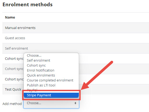Viewport: 149px width, 112px height.
Task: Click the Guest access row
Action: pyautogui.click(x=76, y=38)
